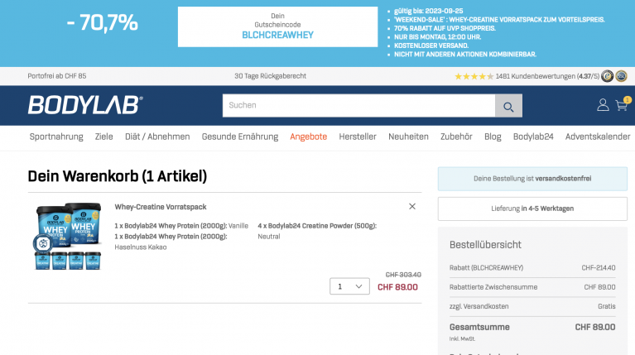Open the Zubehör menu
635x355 pixels.
tap(456, 137)
